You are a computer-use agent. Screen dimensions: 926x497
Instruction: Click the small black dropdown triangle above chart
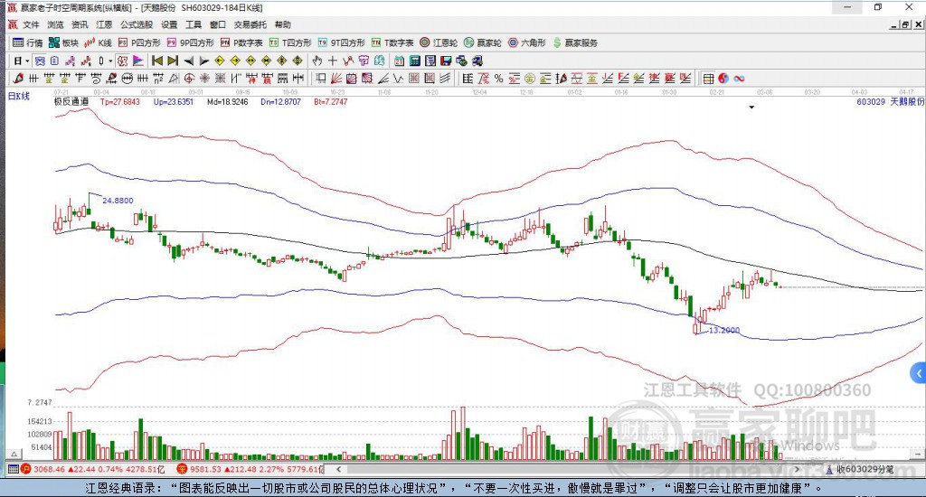(751, 108)
